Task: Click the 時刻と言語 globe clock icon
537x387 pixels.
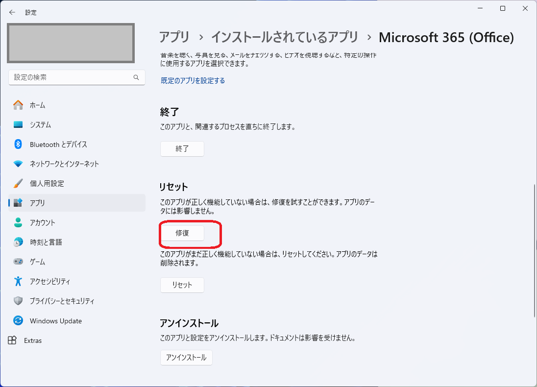Action: 18,242
